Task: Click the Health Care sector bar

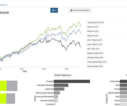Action: (x=59, y=89)
